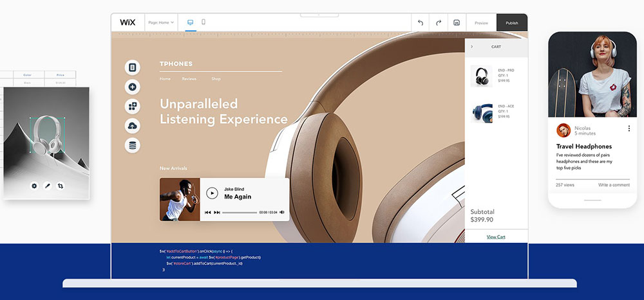
Task: Go to the Reviews menu item
Action: click(189, 79)
